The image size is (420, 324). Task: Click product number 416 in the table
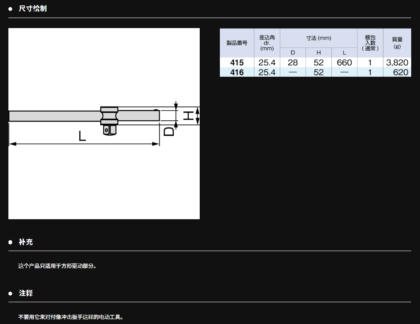click(237, 72)
